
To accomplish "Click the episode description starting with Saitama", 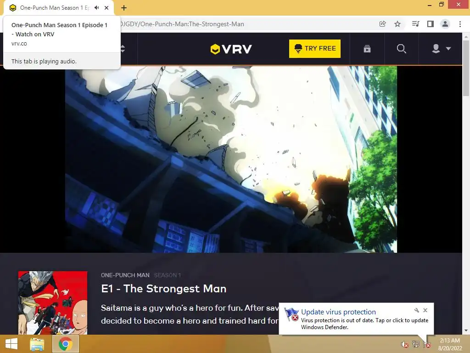I will click(190, 314).
